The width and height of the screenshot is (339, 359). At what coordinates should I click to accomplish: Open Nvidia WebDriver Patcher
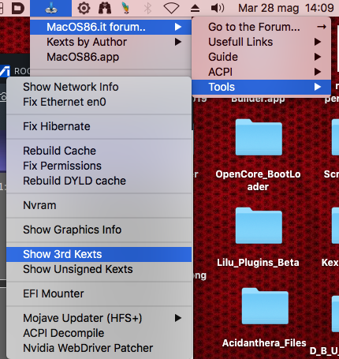99,348
